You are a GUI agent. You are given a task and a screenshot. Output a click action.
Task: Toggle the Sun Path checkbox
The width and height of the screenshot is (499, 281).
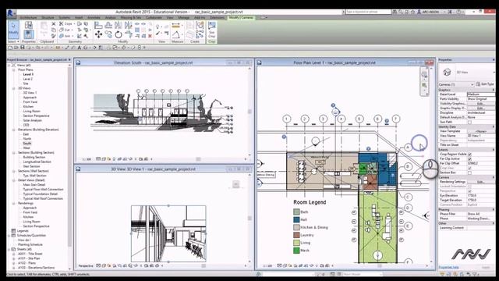(x=469, y=122)
